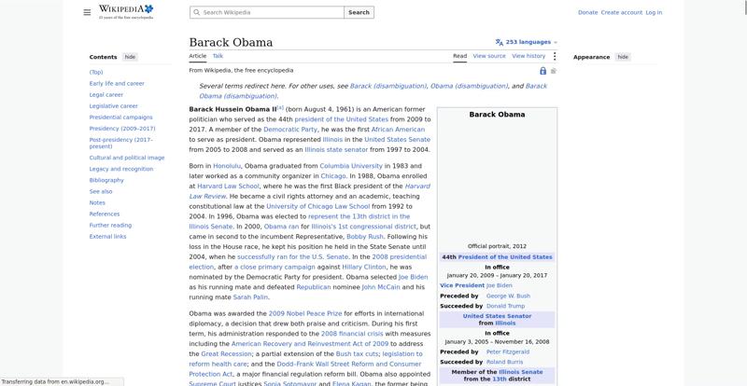747x386 pixels.
Task: Open the Columbia University link
Action: click(x=351, y=166)
